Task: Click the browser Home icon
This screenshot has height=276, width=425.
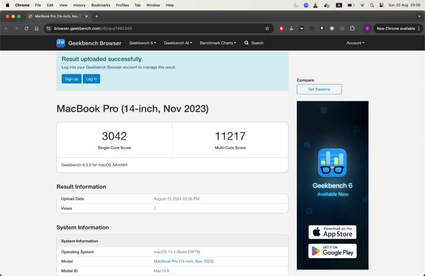Action: point(37,28)
